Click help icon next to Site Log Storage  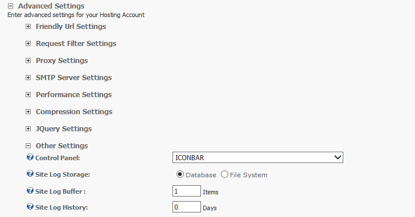point(30,174)
